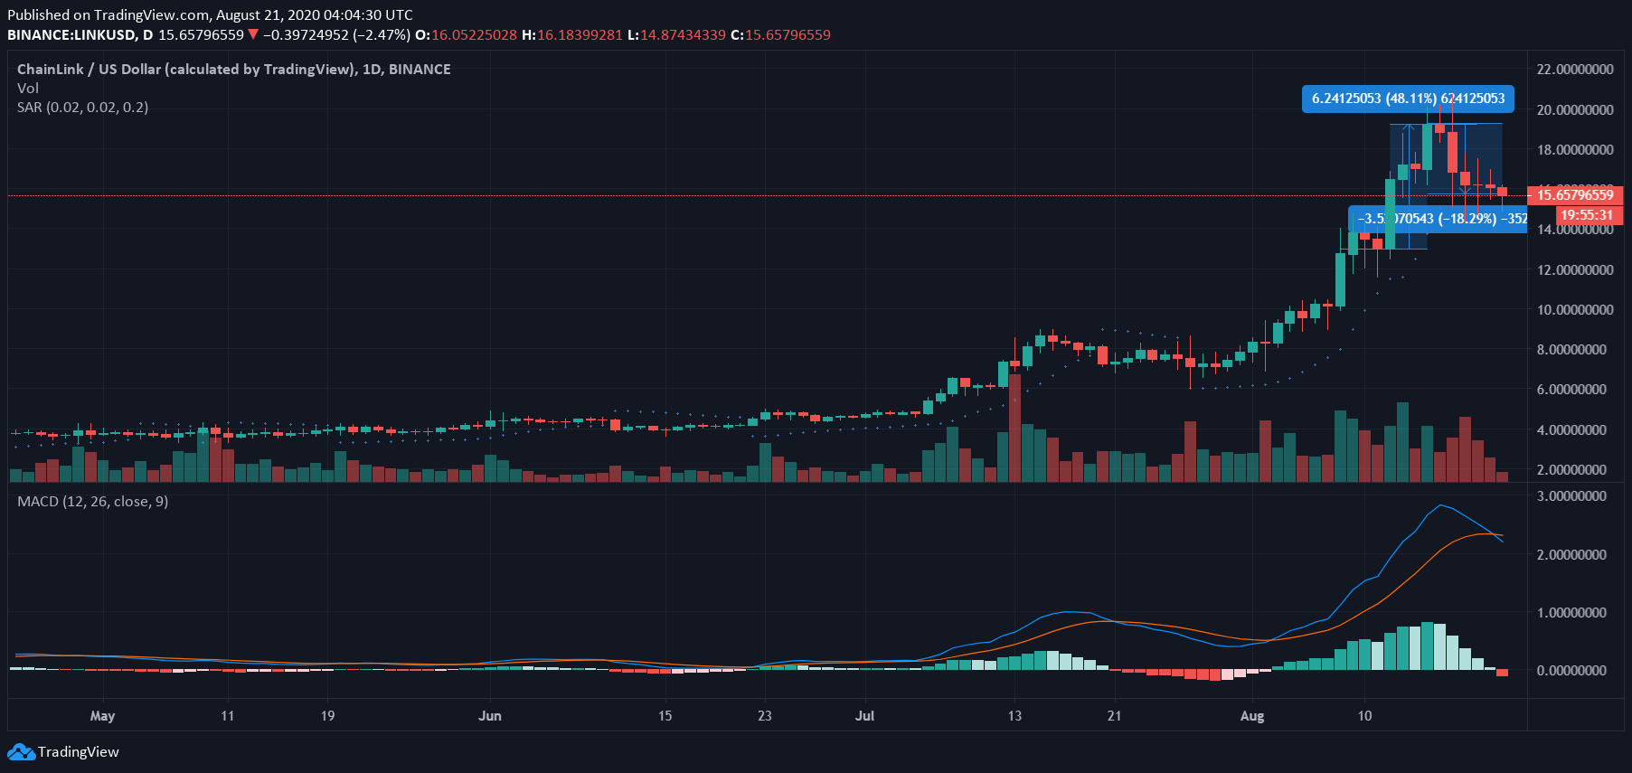Click the TradingView cloud logo icon
Viewport: 1632px width, 773px height.
pos(21,752)
